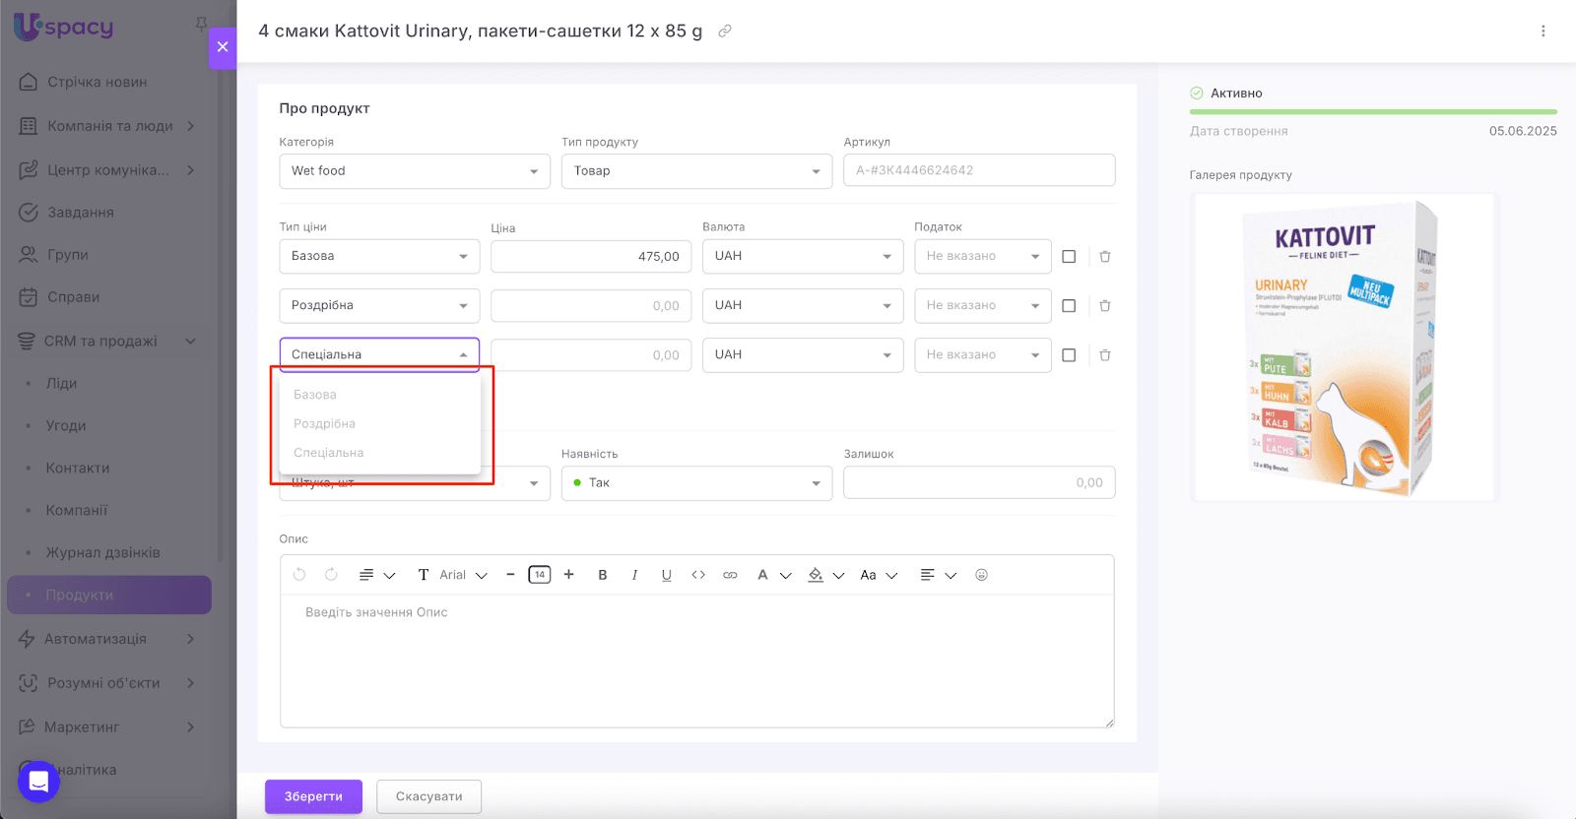Image resolution: width=1576 pixels, height=819 pixels.
Task: Open the emoji picker in editor toolbar
Action: (x=981, y=575)
